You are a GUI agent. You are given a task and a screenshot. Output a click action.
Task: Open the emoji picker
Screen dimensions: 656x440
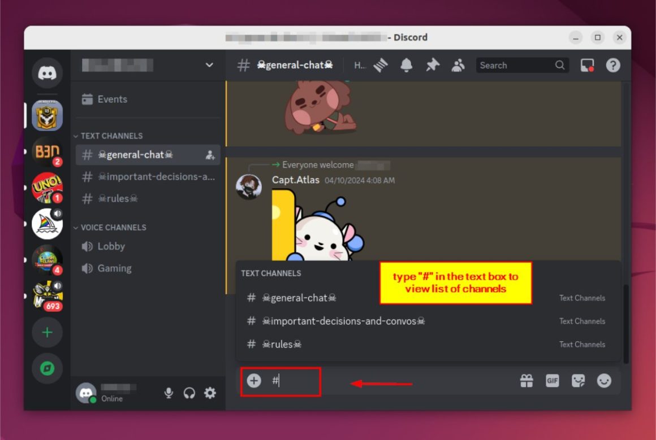(604, 381)
